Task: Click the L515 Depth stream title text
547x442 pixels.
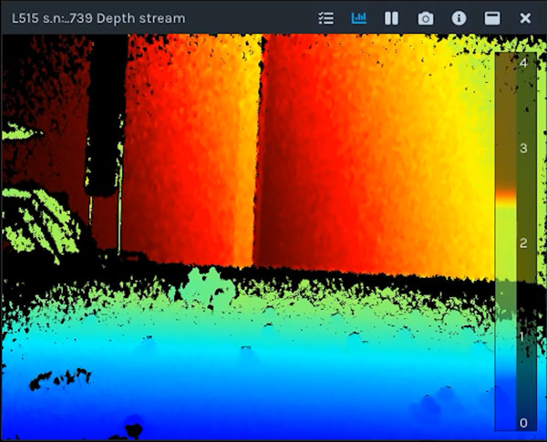Action: (x=98, y=18)
